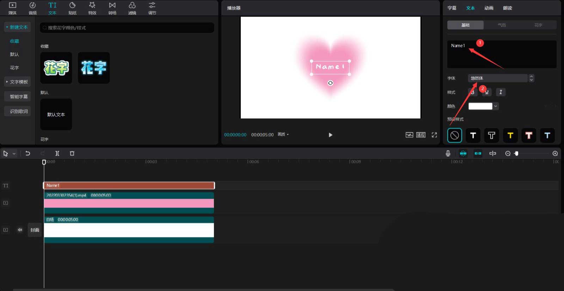Expand the text color dropdown arrow
This screenshot has width=564, height=291.
[x=496, y=106]
